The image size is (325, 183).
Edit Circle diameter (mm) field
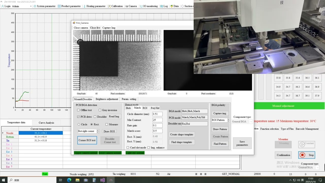click(157, 114)
